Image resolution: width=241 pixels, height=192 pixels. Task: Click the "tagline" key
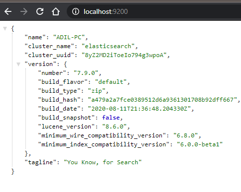[40, 162]
